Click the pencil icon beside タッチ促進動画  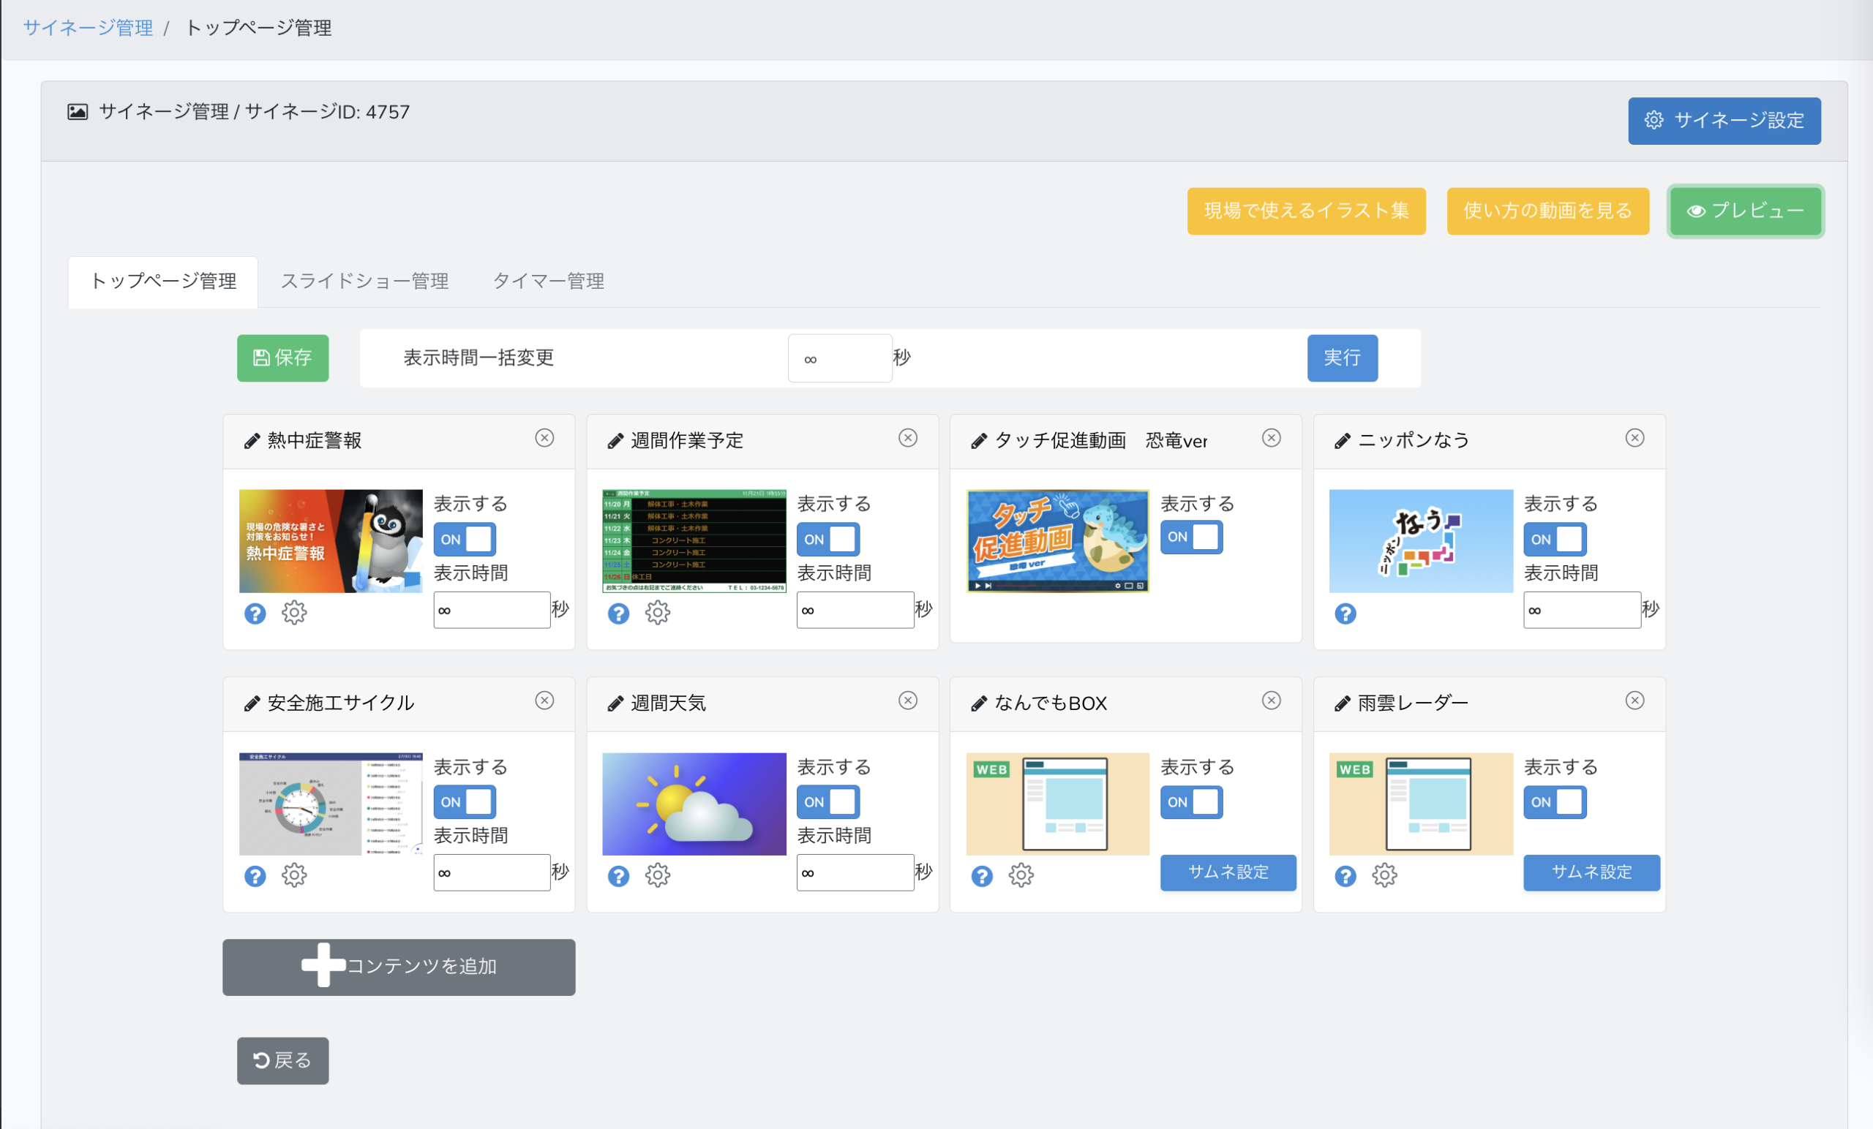979,442
